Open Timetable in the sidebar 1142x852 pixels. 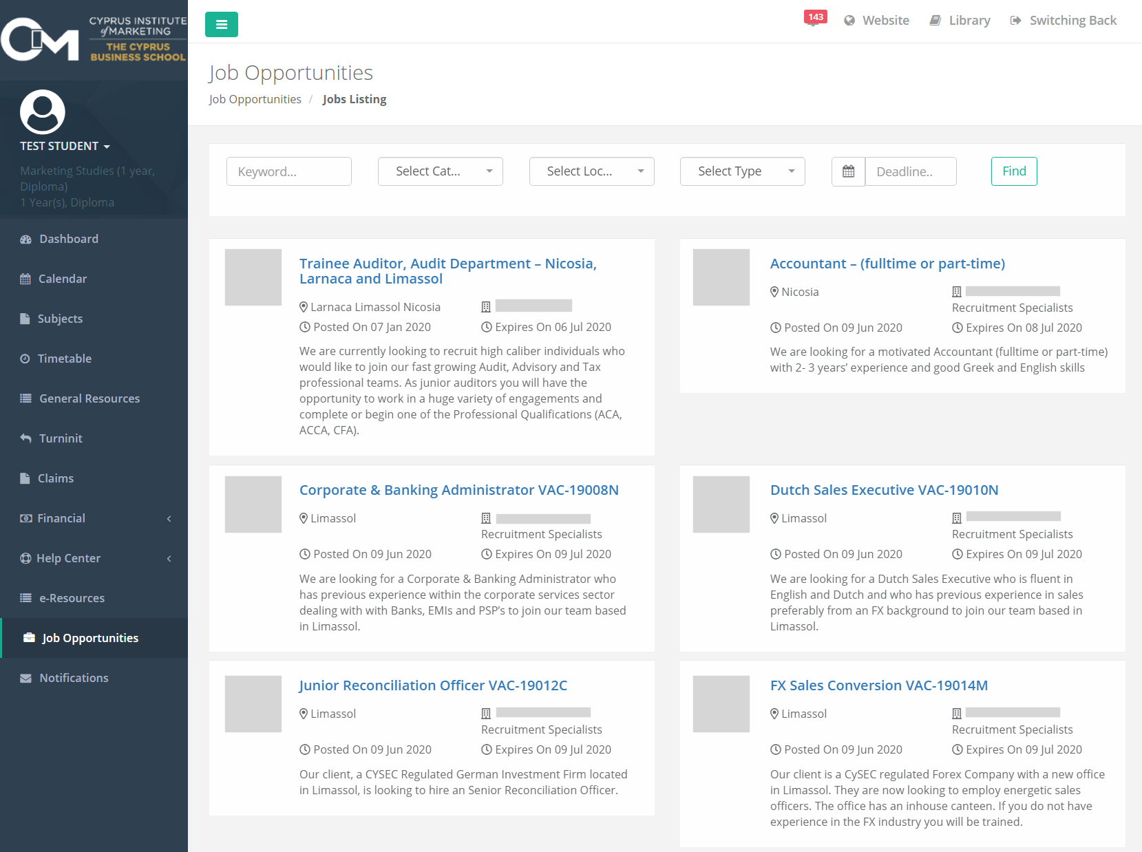[x=94, y=359]
